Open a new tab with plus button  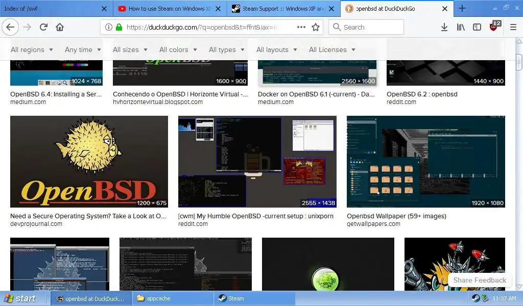[462, 8]
